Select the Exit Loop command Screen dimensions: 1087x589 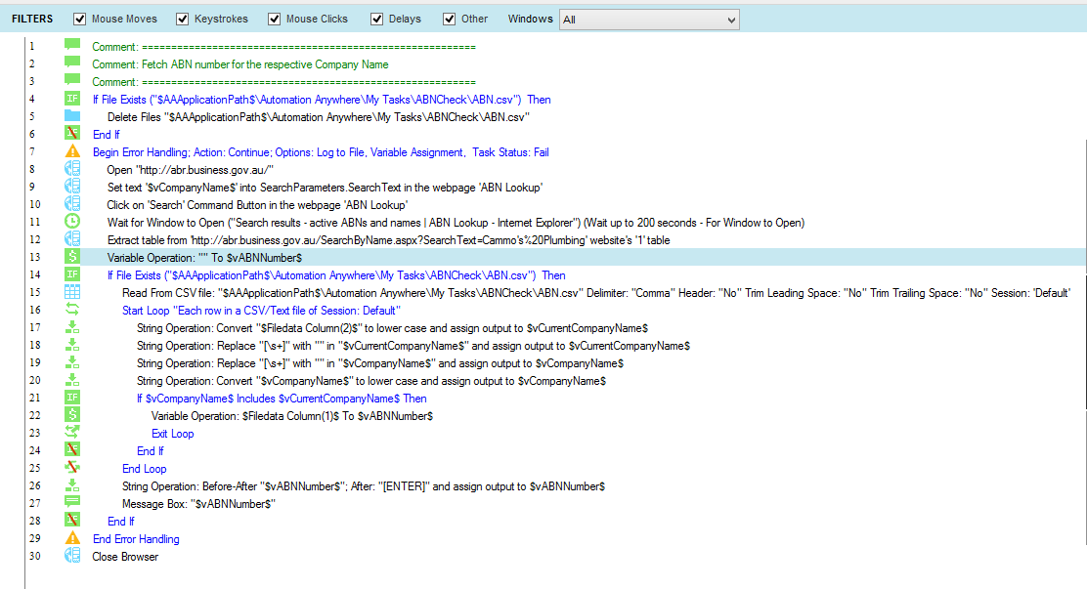click(x=173, y=434)
